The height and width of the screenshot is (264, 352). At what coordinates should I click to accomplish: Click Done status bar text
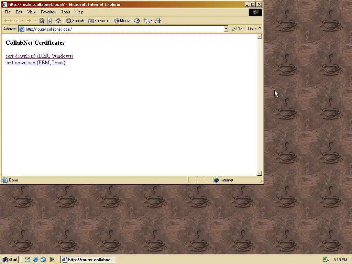coord(13,180)
